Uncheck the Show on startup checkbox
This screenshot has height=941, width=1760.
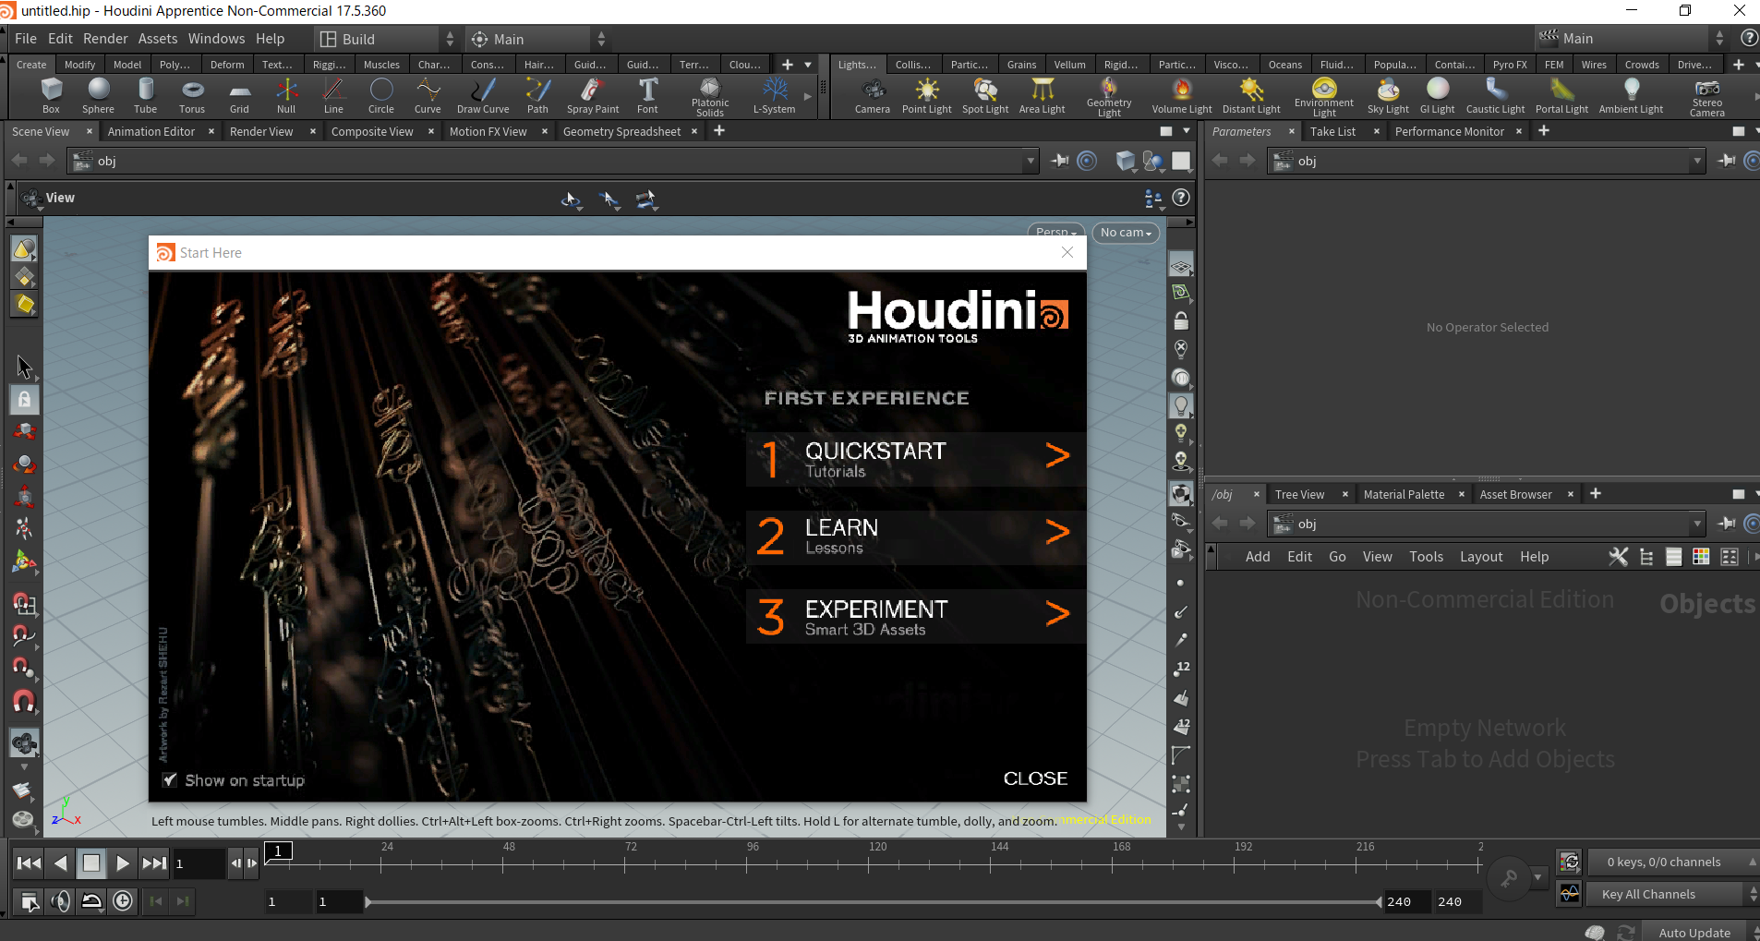170,780
